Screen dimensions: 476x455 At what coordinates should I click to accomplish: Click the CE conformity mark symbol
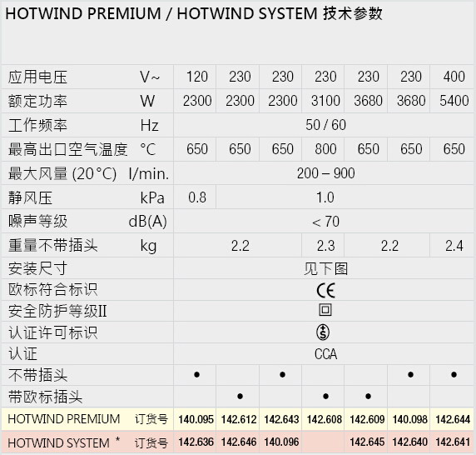325,290
